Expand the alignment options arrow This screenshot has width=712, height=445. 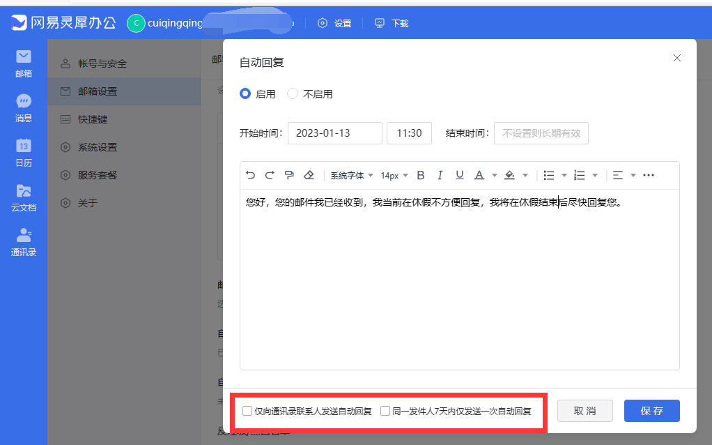tap(633, 176)
